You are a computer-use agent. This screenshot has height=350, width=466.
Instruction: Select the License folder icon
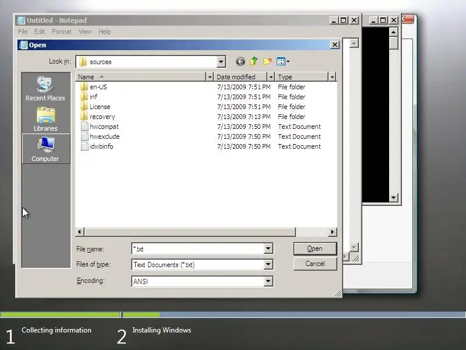click(x=84, y=107)
